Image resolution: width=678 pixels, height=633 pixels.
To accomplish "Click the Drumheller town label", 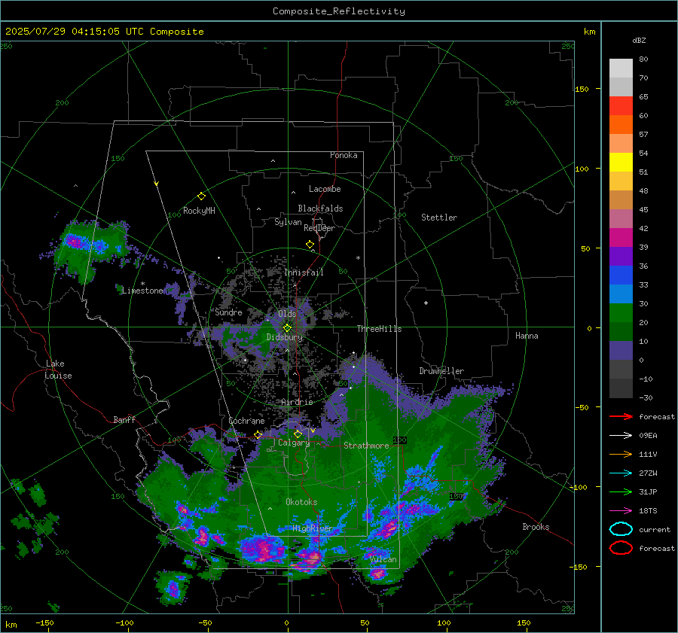I will pos(441,371).
